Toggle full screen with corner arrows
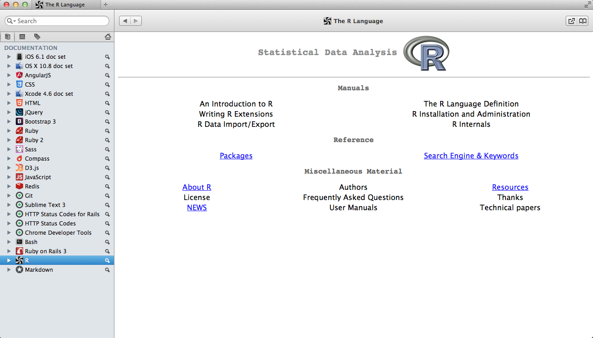This screenshot has width=593, height=338. 587,4
